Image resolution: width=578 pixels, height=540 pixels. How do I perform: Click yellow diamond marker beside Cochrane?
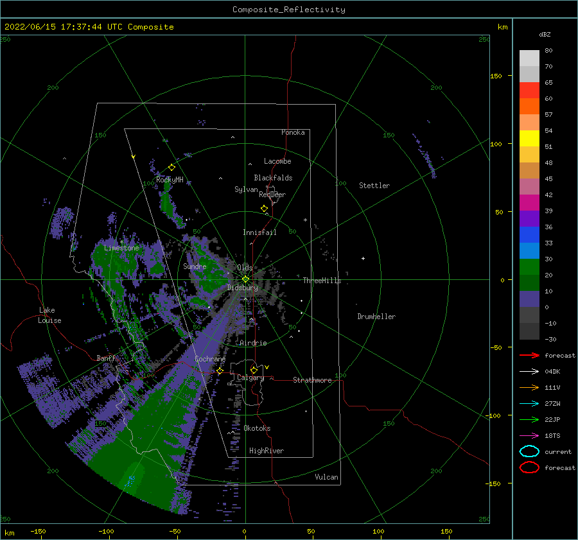pos(220,371)
